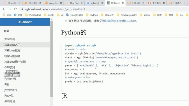Close the xgboost search tab

[x=102, y=3]
